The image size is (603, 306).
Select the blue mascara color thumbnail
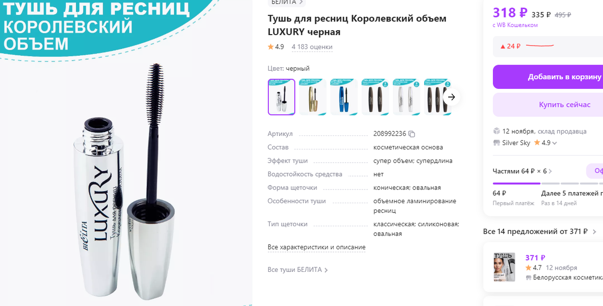[x=344, y=97]
